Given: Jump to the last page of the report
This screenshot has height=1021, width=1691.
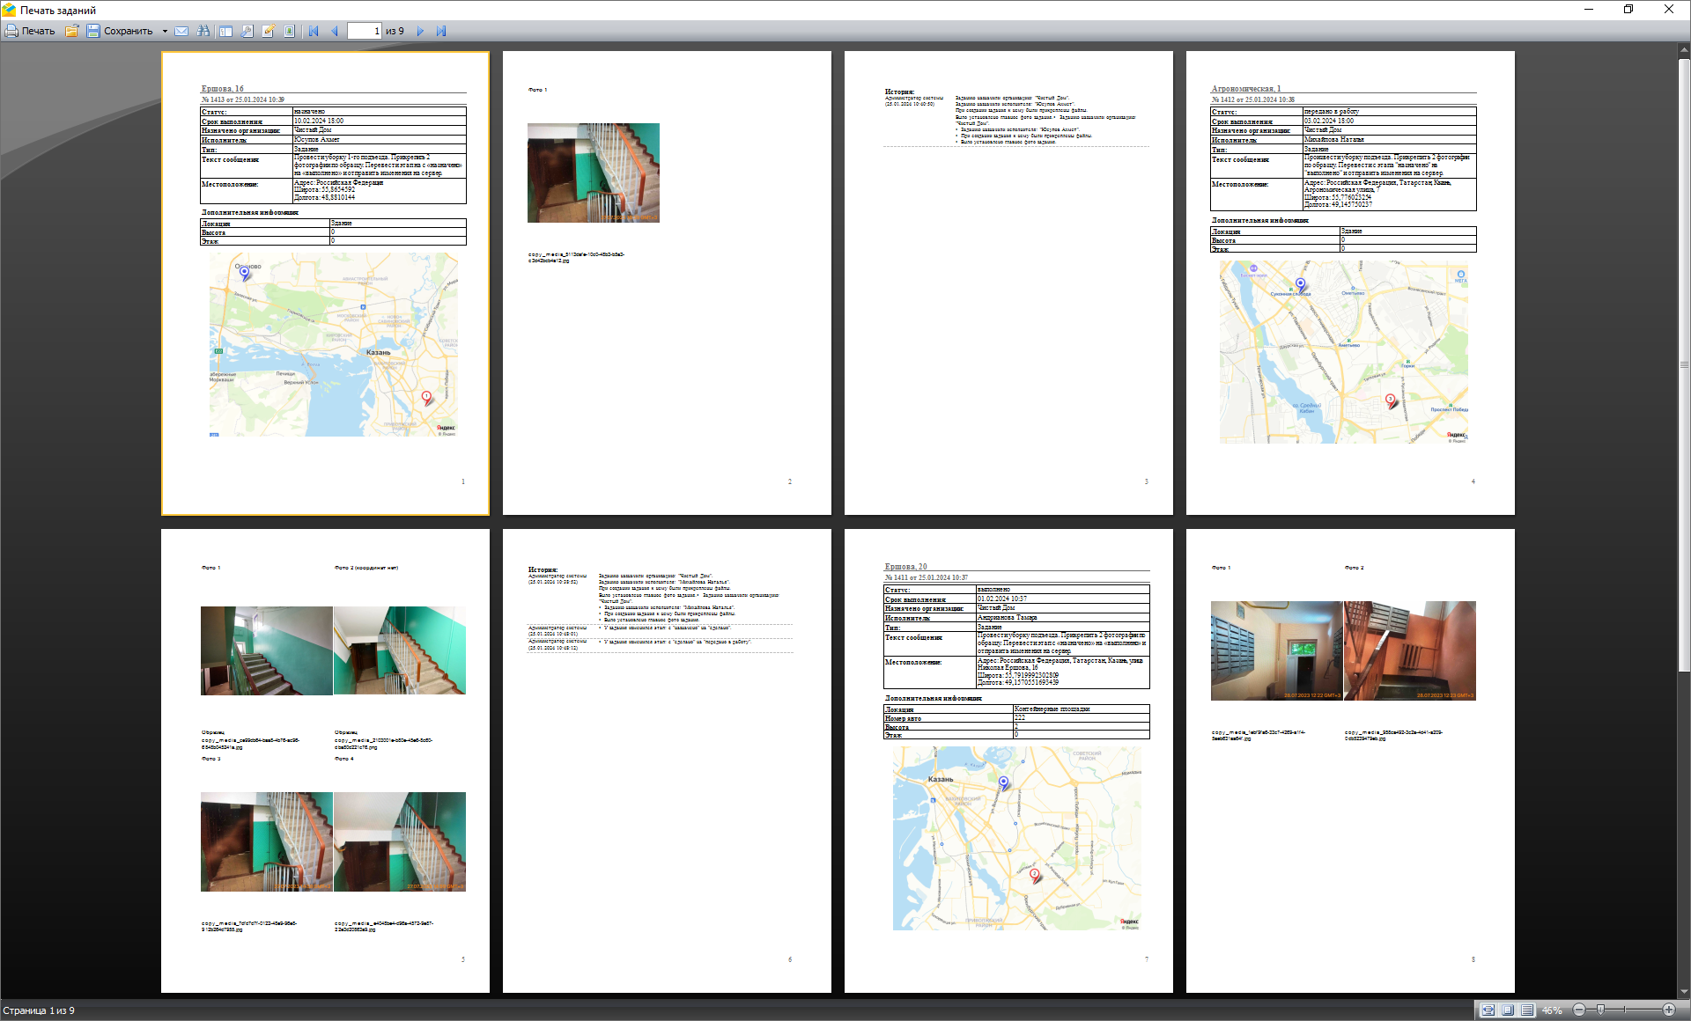Looking at the screenshot, I should tap(441, 31).
